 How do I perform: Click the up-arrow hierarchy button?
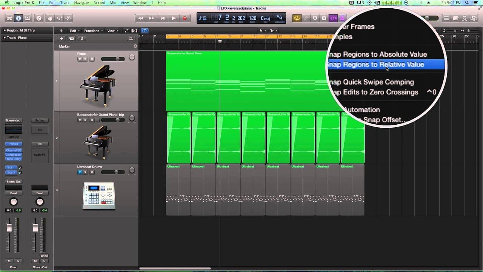61,31
